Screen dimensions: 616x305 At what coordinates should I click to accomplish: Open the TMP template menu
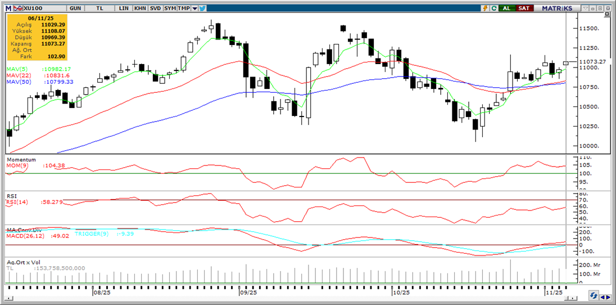point(184,8)
